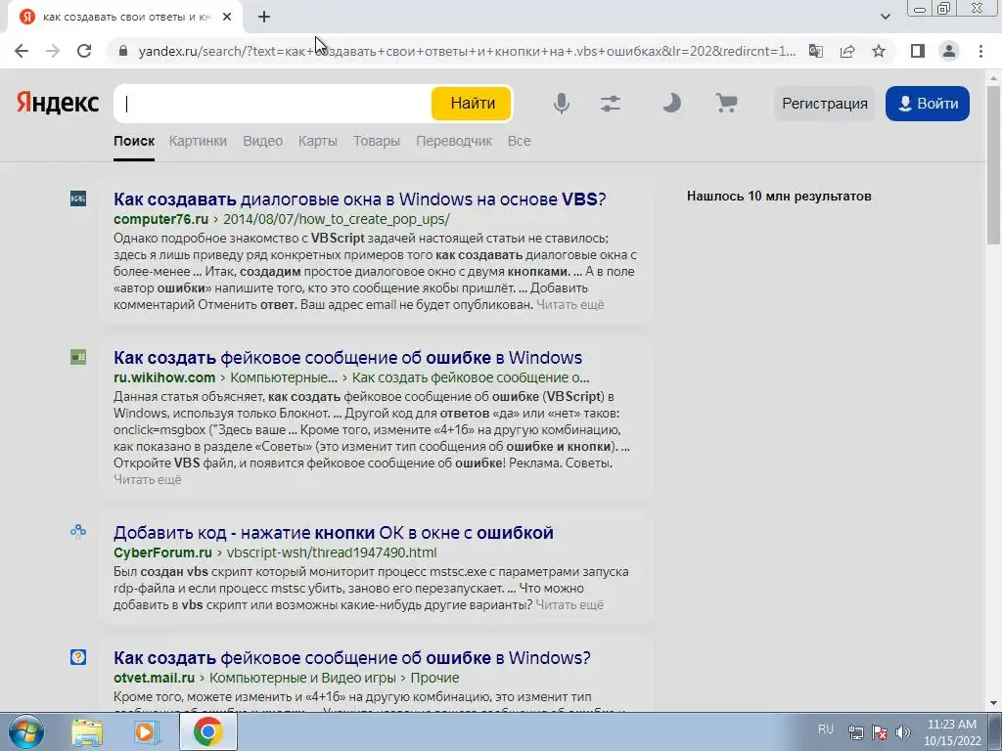Click Читать ещё under CyberForum result
The height and width of the screenshot is (751, 1002).
click(x=569, y=604)
